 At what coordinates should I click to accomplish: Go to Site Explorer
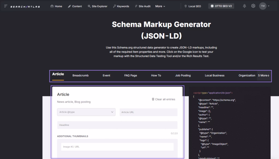[x=98, y=6]
